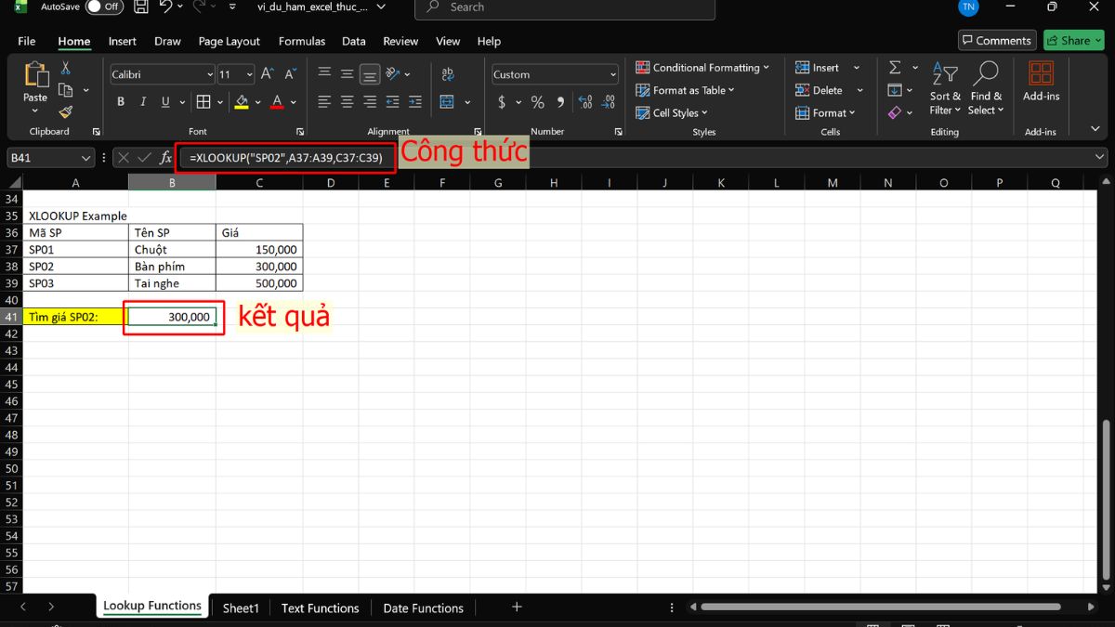Switch to the Formulas ribbon tab
1115x627 pixels.
tap(301, 41)
